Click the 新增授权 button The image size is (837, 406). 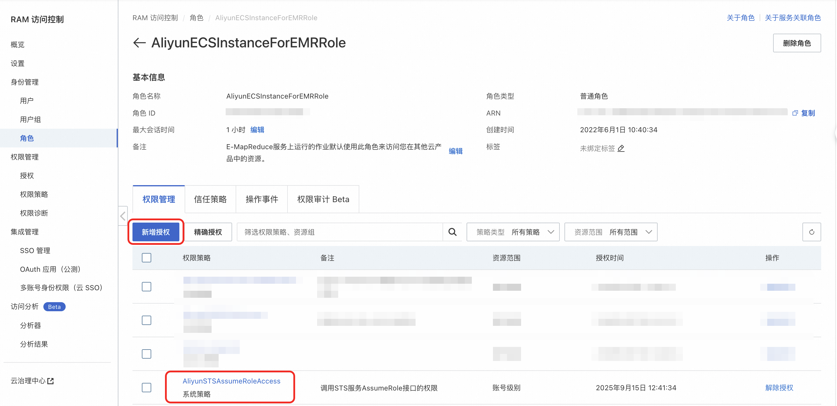156,232
